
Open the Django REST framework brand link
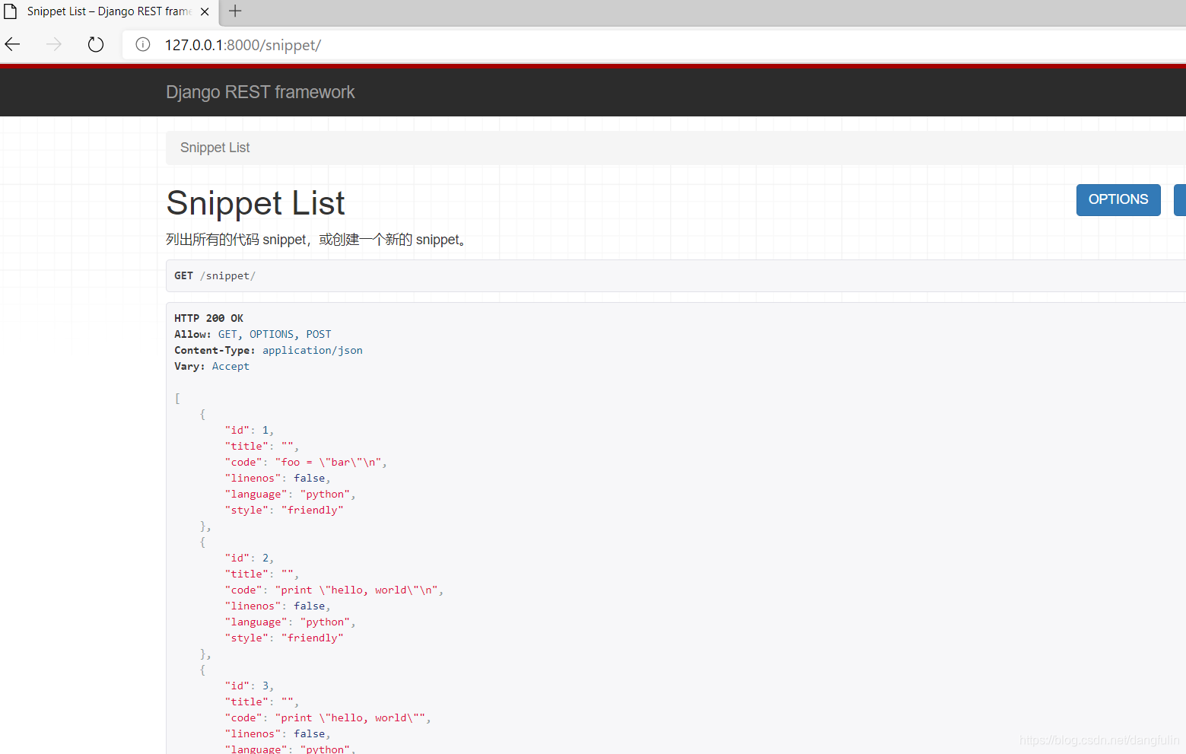point(260,92)
